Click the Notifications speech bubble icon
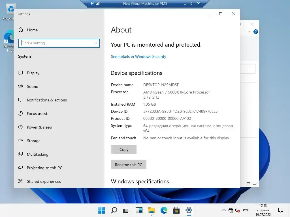290x217 pixels. click(x=20, y=100)
